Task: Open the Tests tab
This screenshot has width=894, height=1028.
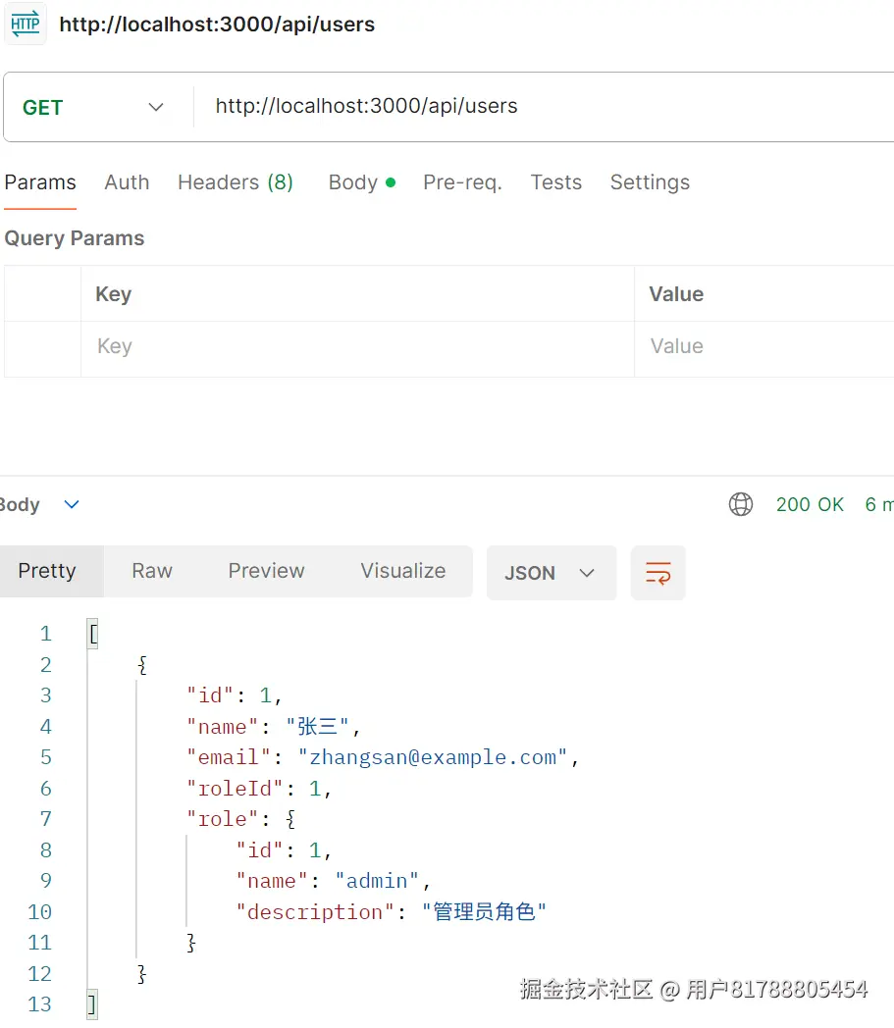Action: pyautogui.click(x=555, y=182)
